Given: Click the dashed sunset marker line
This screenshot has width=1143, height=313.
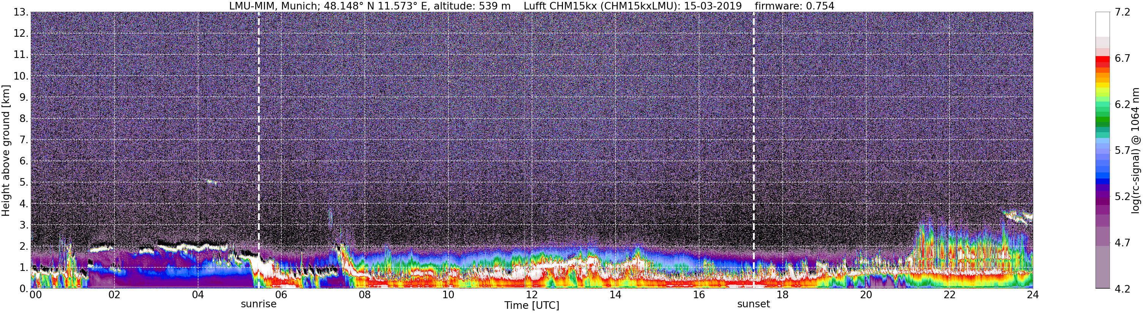Looking at the screenshot, I should [753, 150].
